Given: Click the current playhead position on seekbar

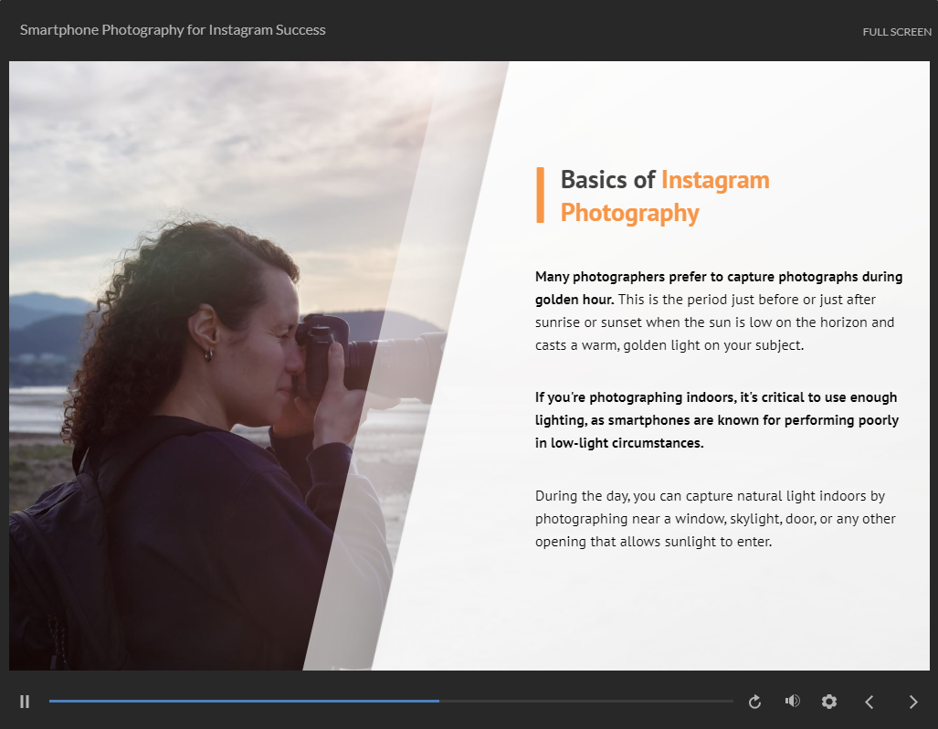Looking at the screenshot, I should click(x=439, y=702).
